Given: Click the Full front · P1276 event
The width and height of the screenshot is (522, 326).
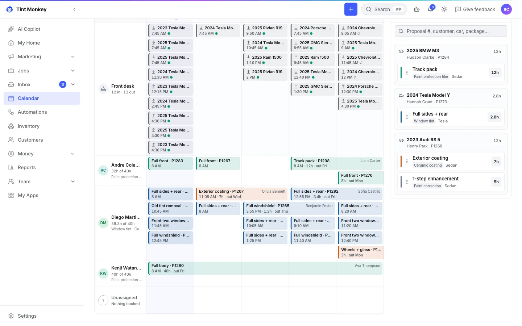Looking at the screenshot, I should [x=361, y=178].
